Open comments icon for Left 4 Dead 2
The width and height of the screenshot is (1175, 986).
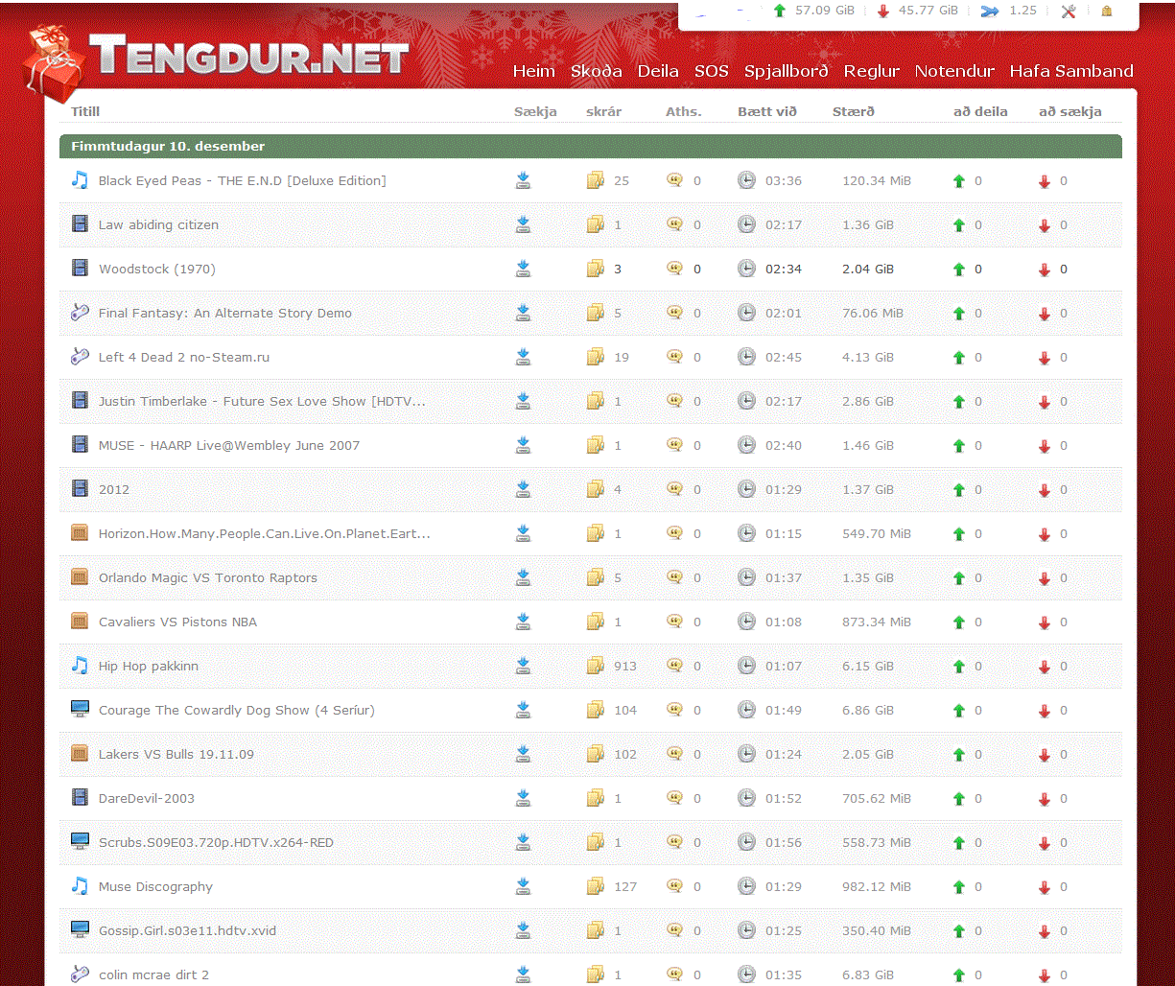pos(674,357)
